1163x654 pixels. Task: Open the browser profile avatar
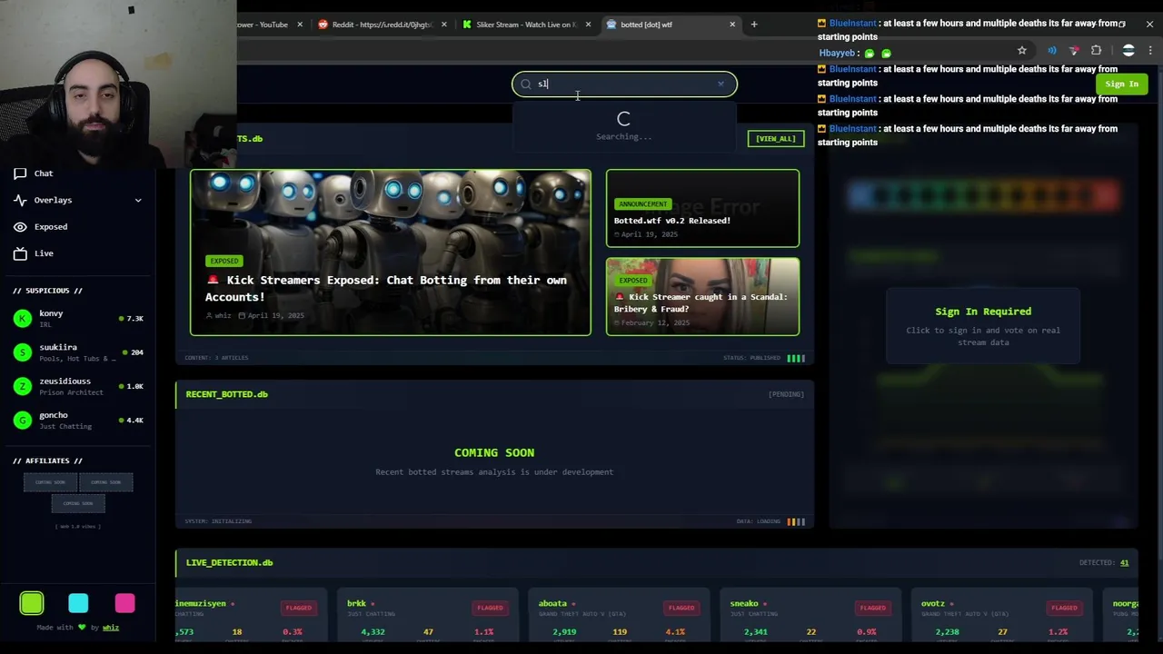1128,51
